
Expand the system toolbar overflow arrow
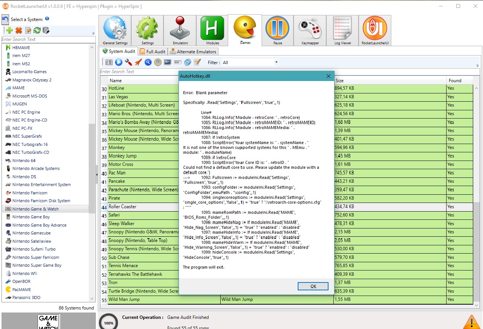pos(93,33)
